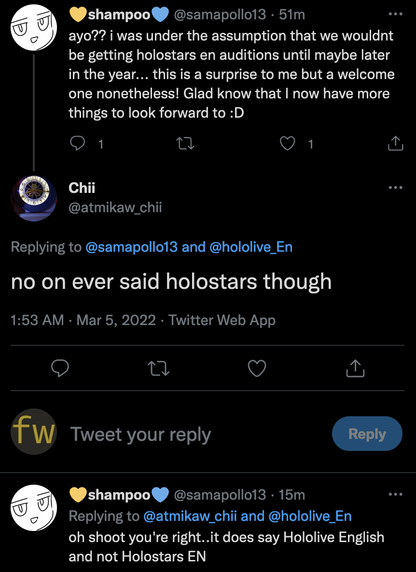The height and width of the screenshot is (572, 416).
Task: Like shampoo's top tweet
Action: point(288,143)
